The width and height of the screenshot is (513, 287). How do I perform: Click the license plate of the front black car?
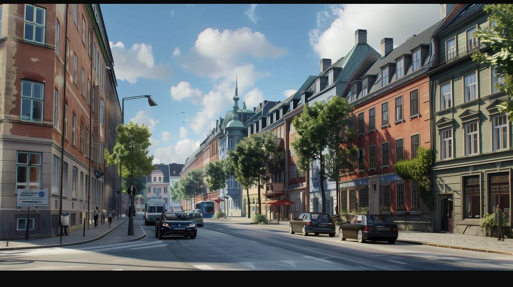[179, 229]
